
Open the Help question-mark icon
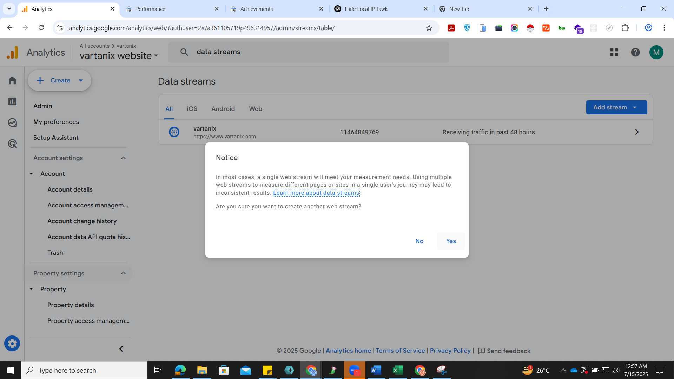click(635, 52)
